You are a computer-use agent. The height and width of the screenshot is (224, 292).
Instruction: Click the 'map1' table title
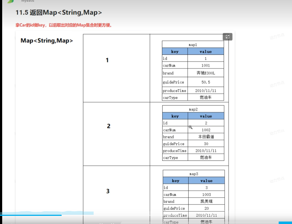(x=193, y=45)
